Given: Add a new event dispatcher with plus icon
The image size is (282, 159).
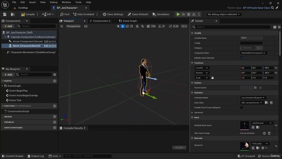Looking at the screenshot, I should coord(55,128).
